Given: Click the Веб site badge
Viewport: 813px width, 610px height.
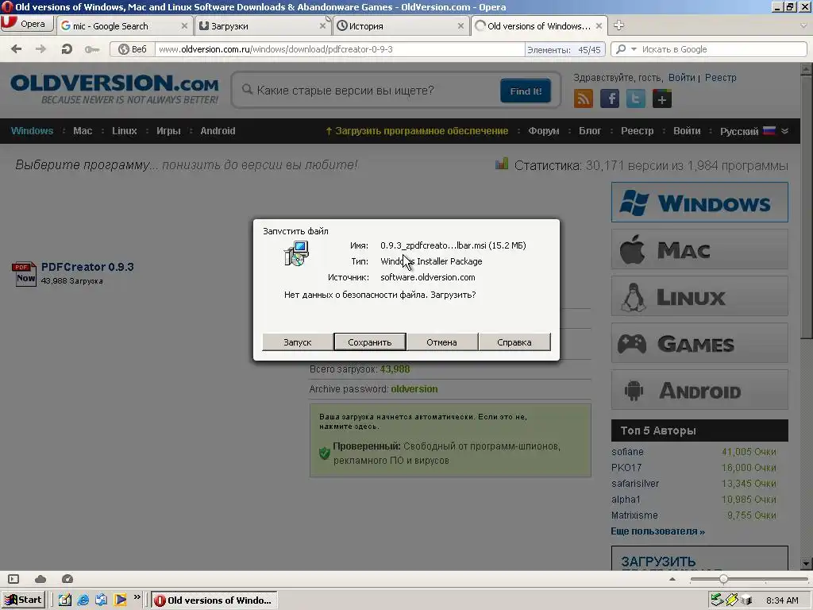Looking at the screenshot, I should pos(133,49).
